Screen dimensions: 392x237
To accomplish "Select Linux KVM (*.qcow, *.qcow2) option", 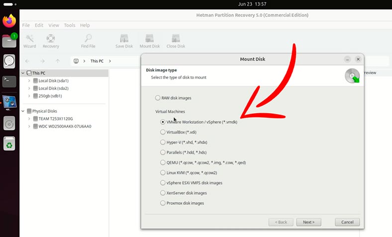I will pyautogui.click(x=163, y=172).
